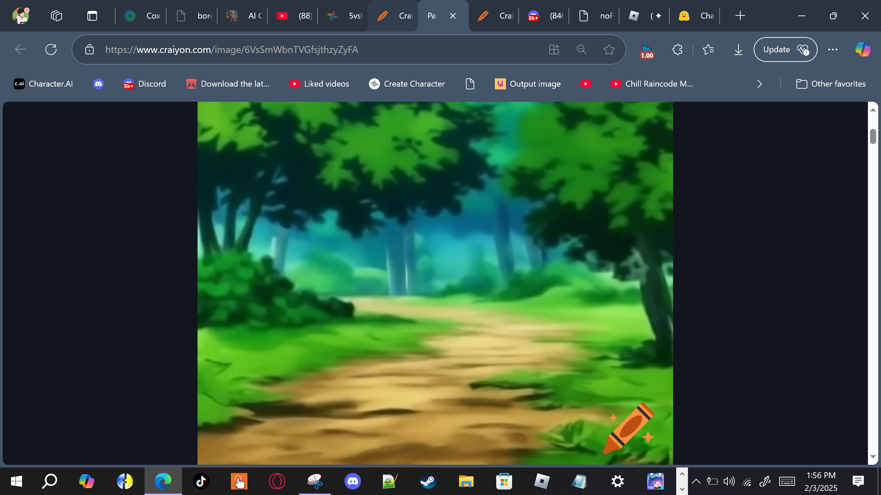The height and width of the screenshot is (495, 881).
Task: Add this page to favorites star
Action: [609, 49]
